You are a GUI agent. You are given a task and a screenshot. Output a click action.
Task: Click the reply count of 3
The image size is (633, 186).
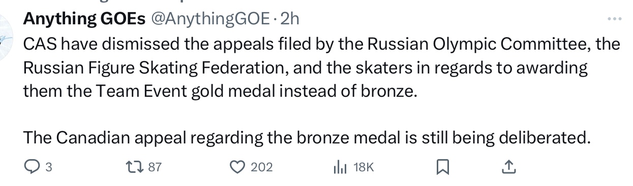pos(48,167)
